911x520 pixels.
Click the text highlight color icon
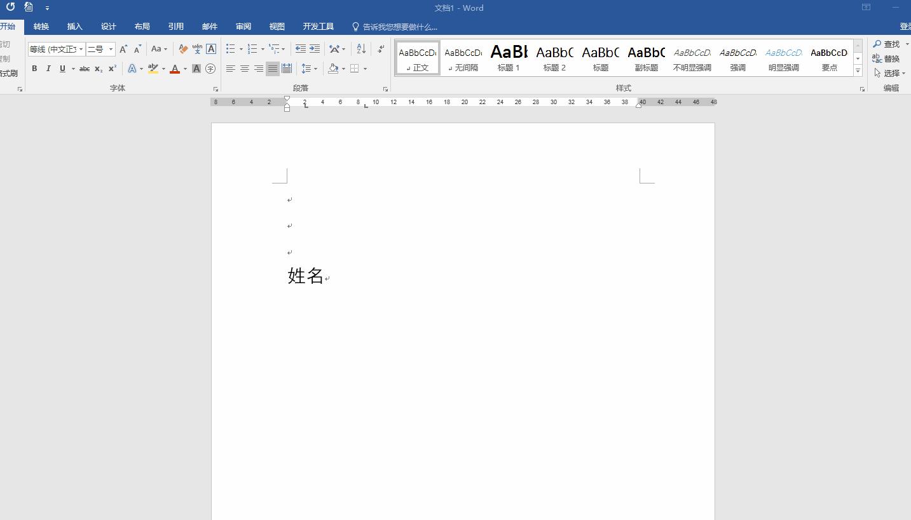(153, 69)
